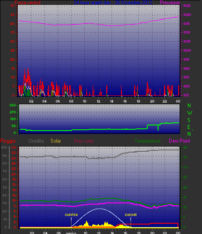Click the 'Pressione' axis title
Image resolution: width=202 pixels, height=234 pixels.
[170, 3]
